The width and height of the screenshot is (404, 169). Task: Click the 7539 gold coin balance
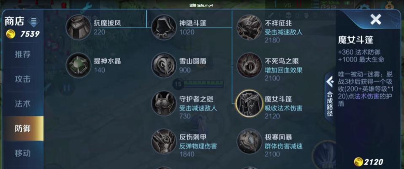point(23,34)
